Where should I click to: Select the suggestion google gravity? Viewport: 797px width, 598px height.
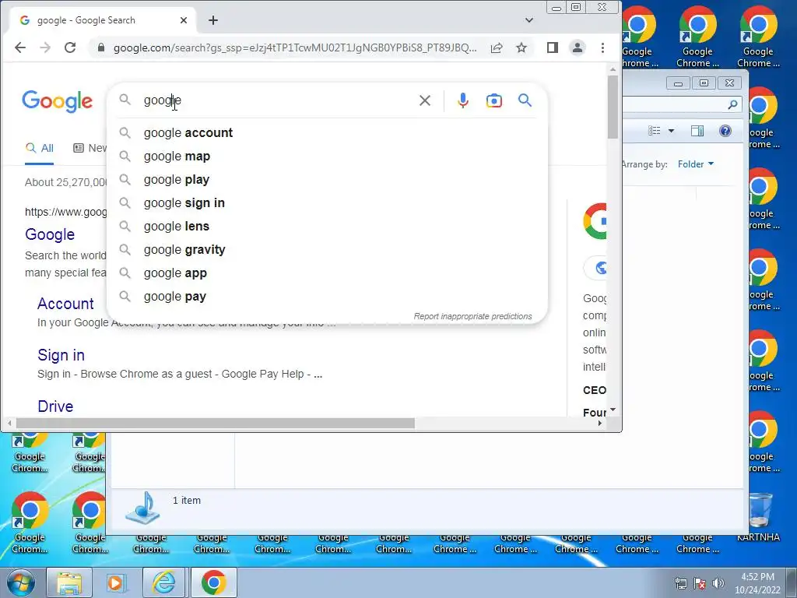point(328,250)
